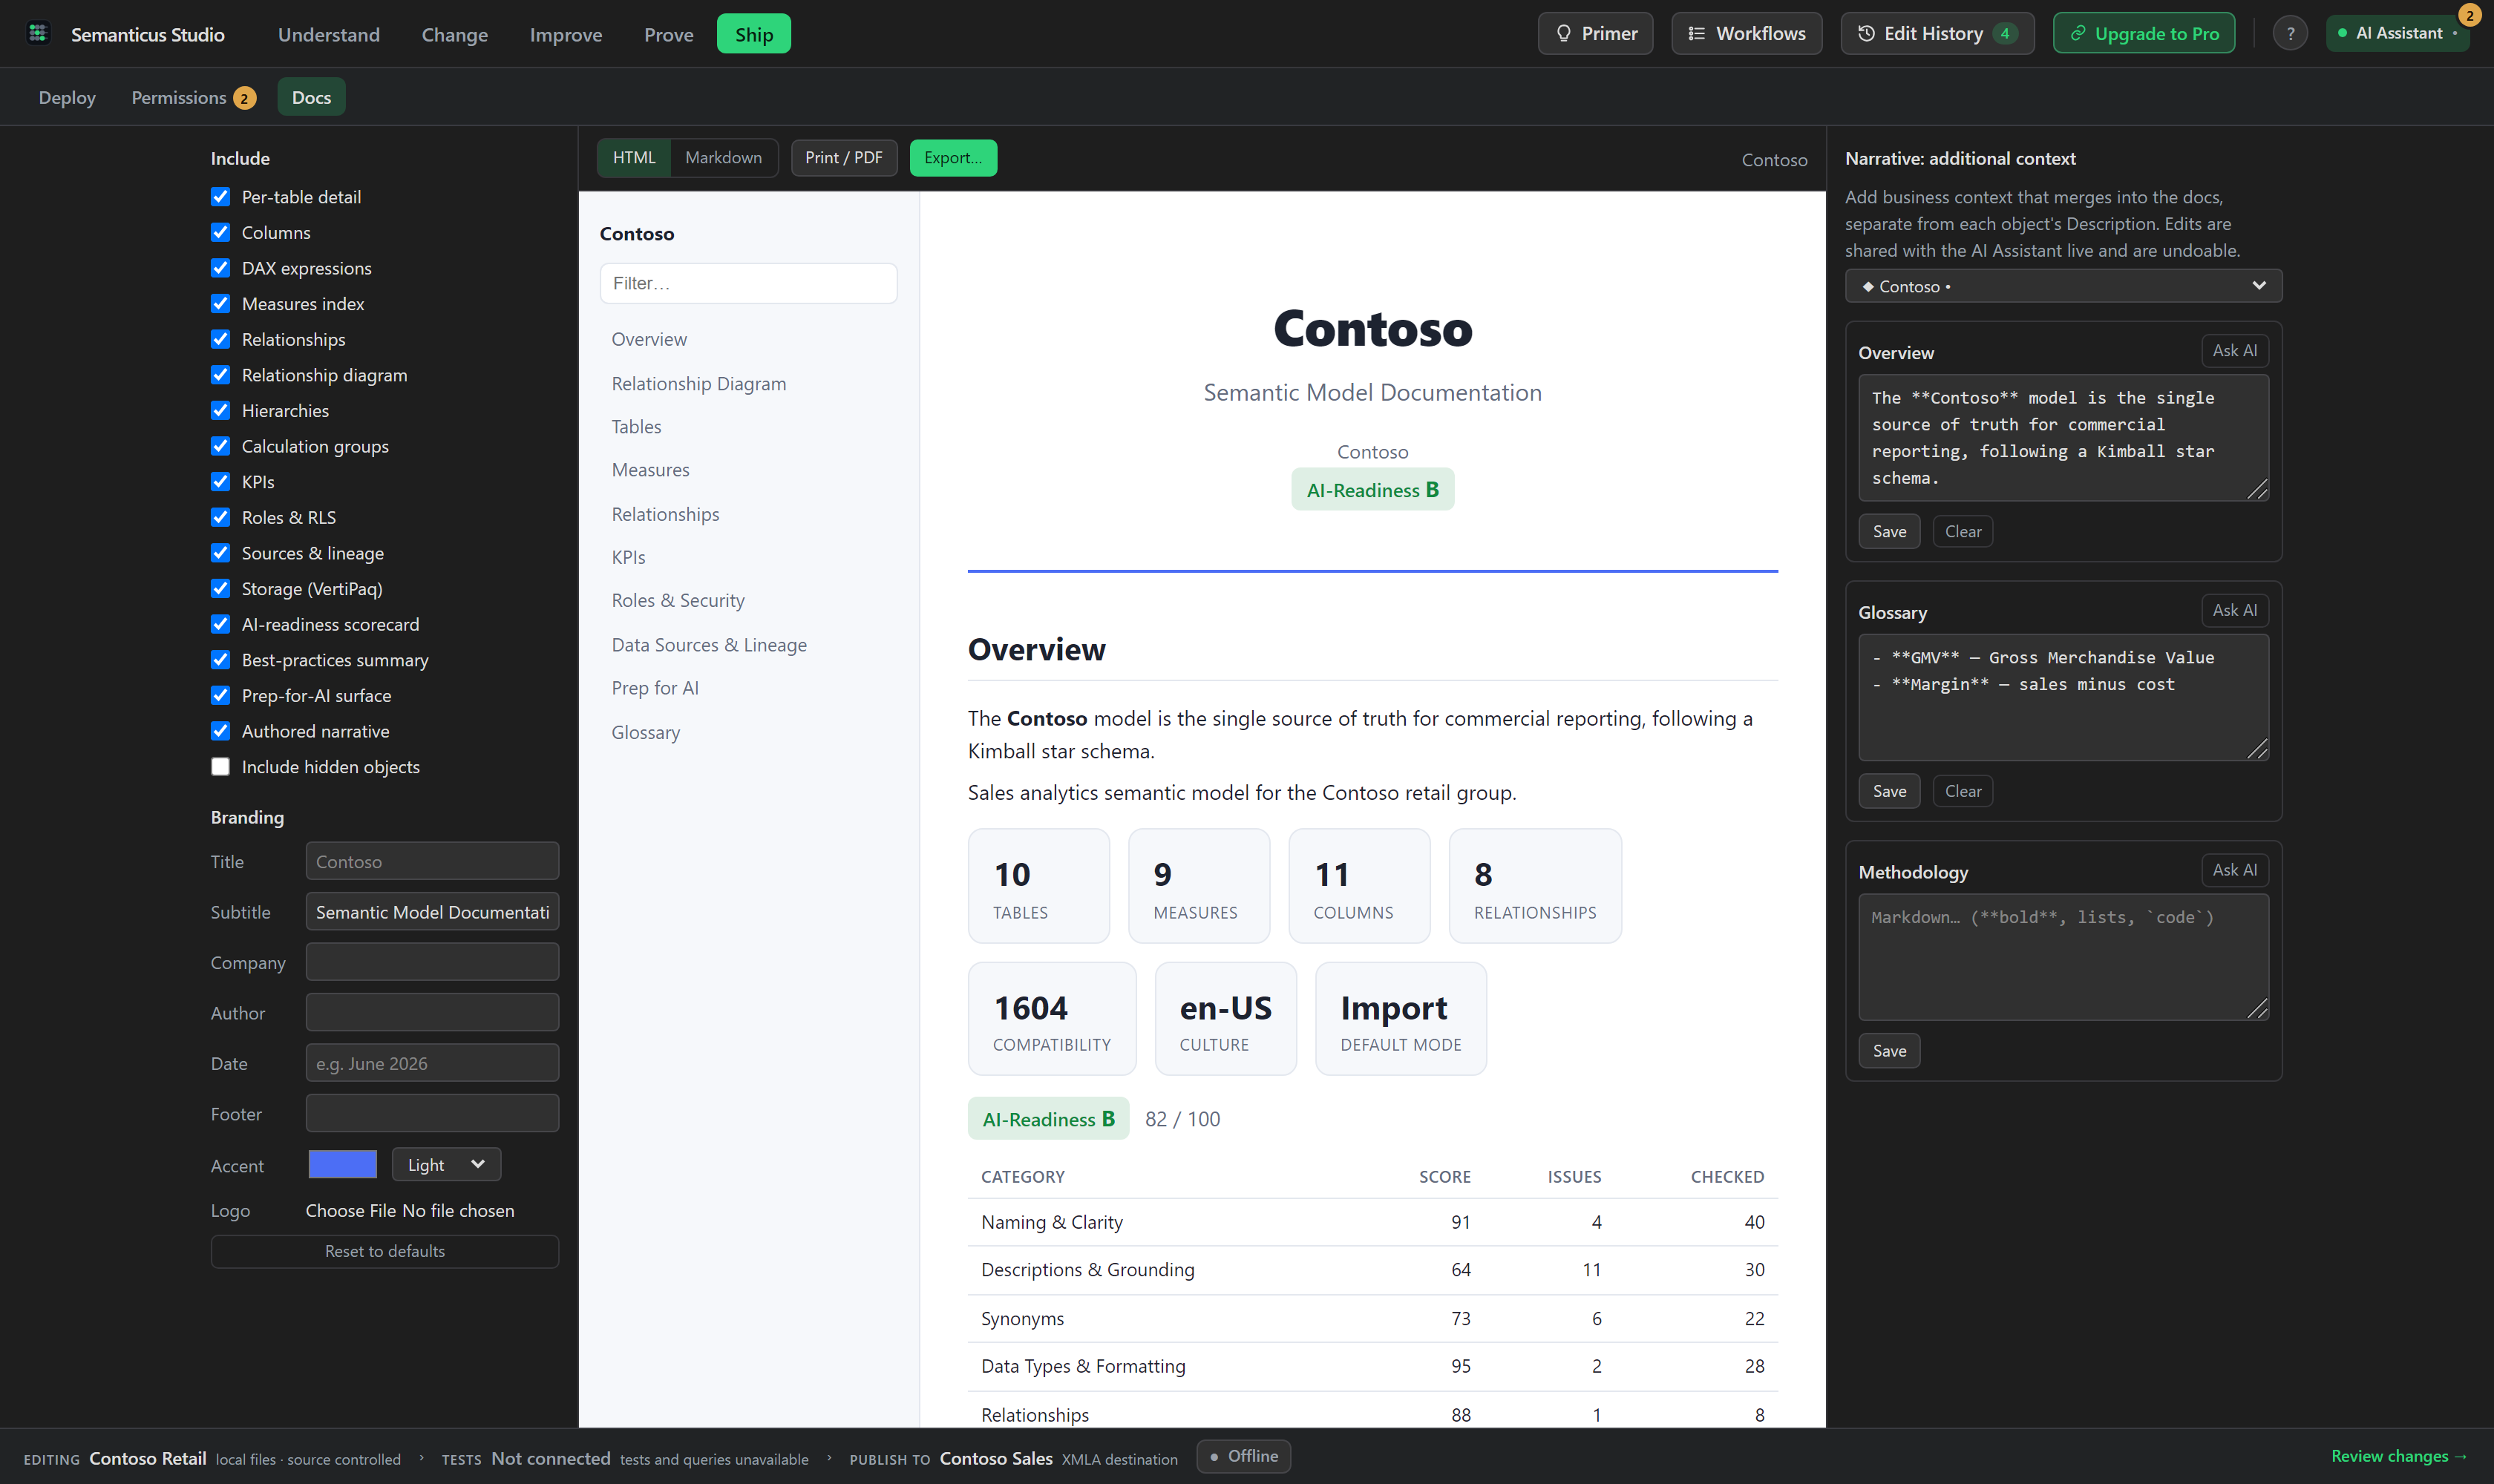This screenshot has height=1484, width=2494.
Task: Toggle the DAX expressions checkbox
Action: [220, 268]
